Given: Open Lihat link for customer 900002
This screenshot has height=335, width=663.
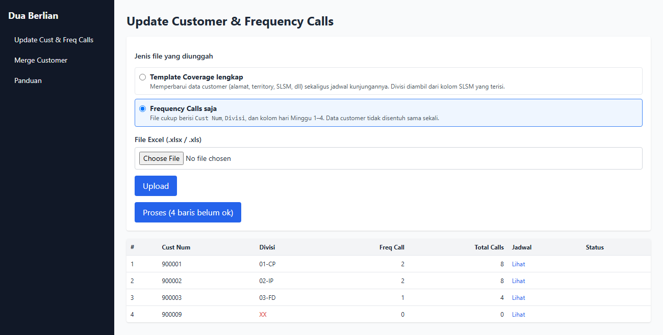Looking at the screenshot, I should coord(519,281).
